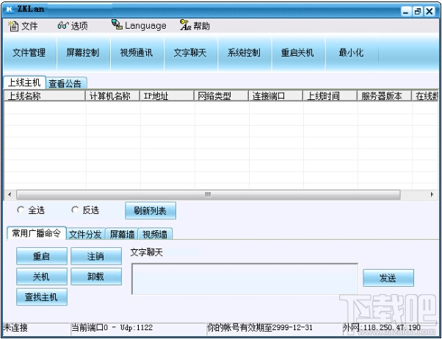442x339 pixels.
Task: Sort by 服务器版本 column header
Action: (385, 96)
